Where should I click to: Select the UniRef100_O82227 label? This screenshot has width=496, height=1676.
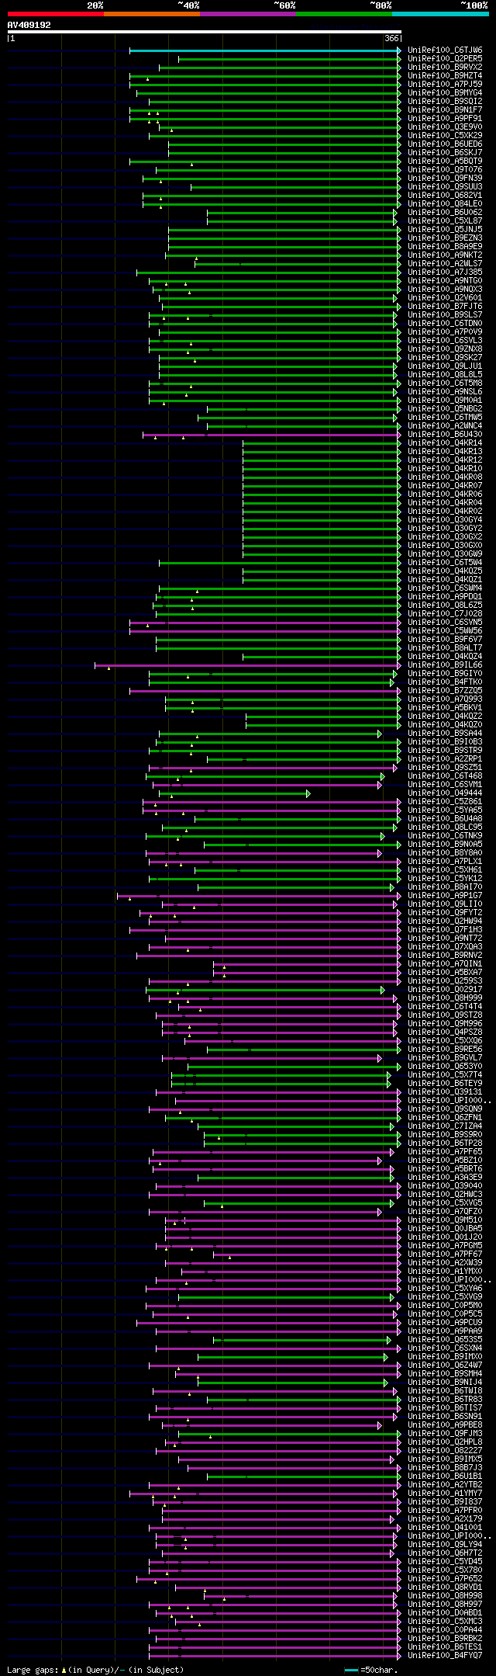tap(445, 1451)
